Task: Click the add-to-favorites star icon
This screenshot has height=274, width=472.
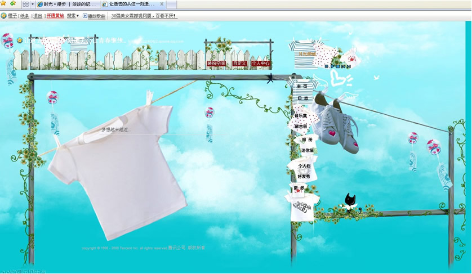Action: click(x=13, y=4)
